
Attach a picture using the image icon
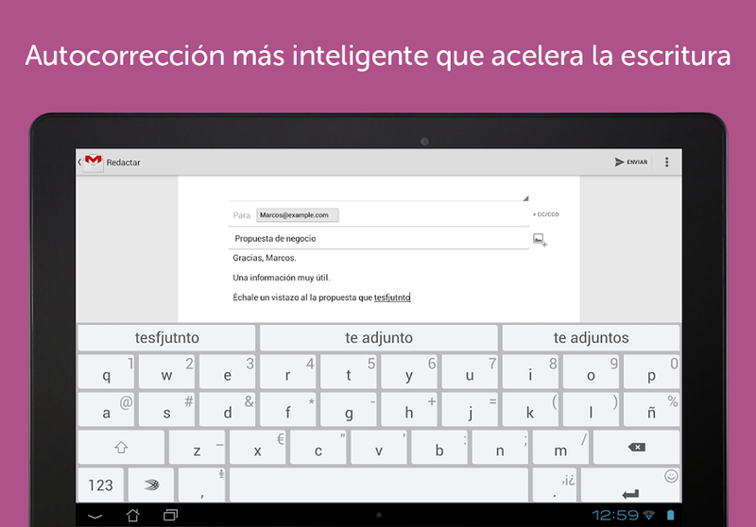540,239
